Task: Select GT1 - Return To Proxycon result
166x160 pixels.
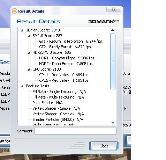Action: click(70, 41)
